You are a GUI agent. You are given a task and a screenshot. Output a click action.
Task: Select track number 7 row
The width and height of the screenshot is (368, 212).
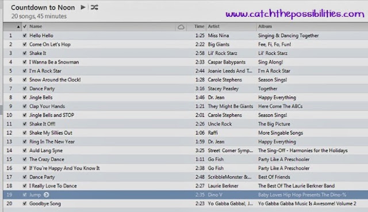[x=185, y=88]
